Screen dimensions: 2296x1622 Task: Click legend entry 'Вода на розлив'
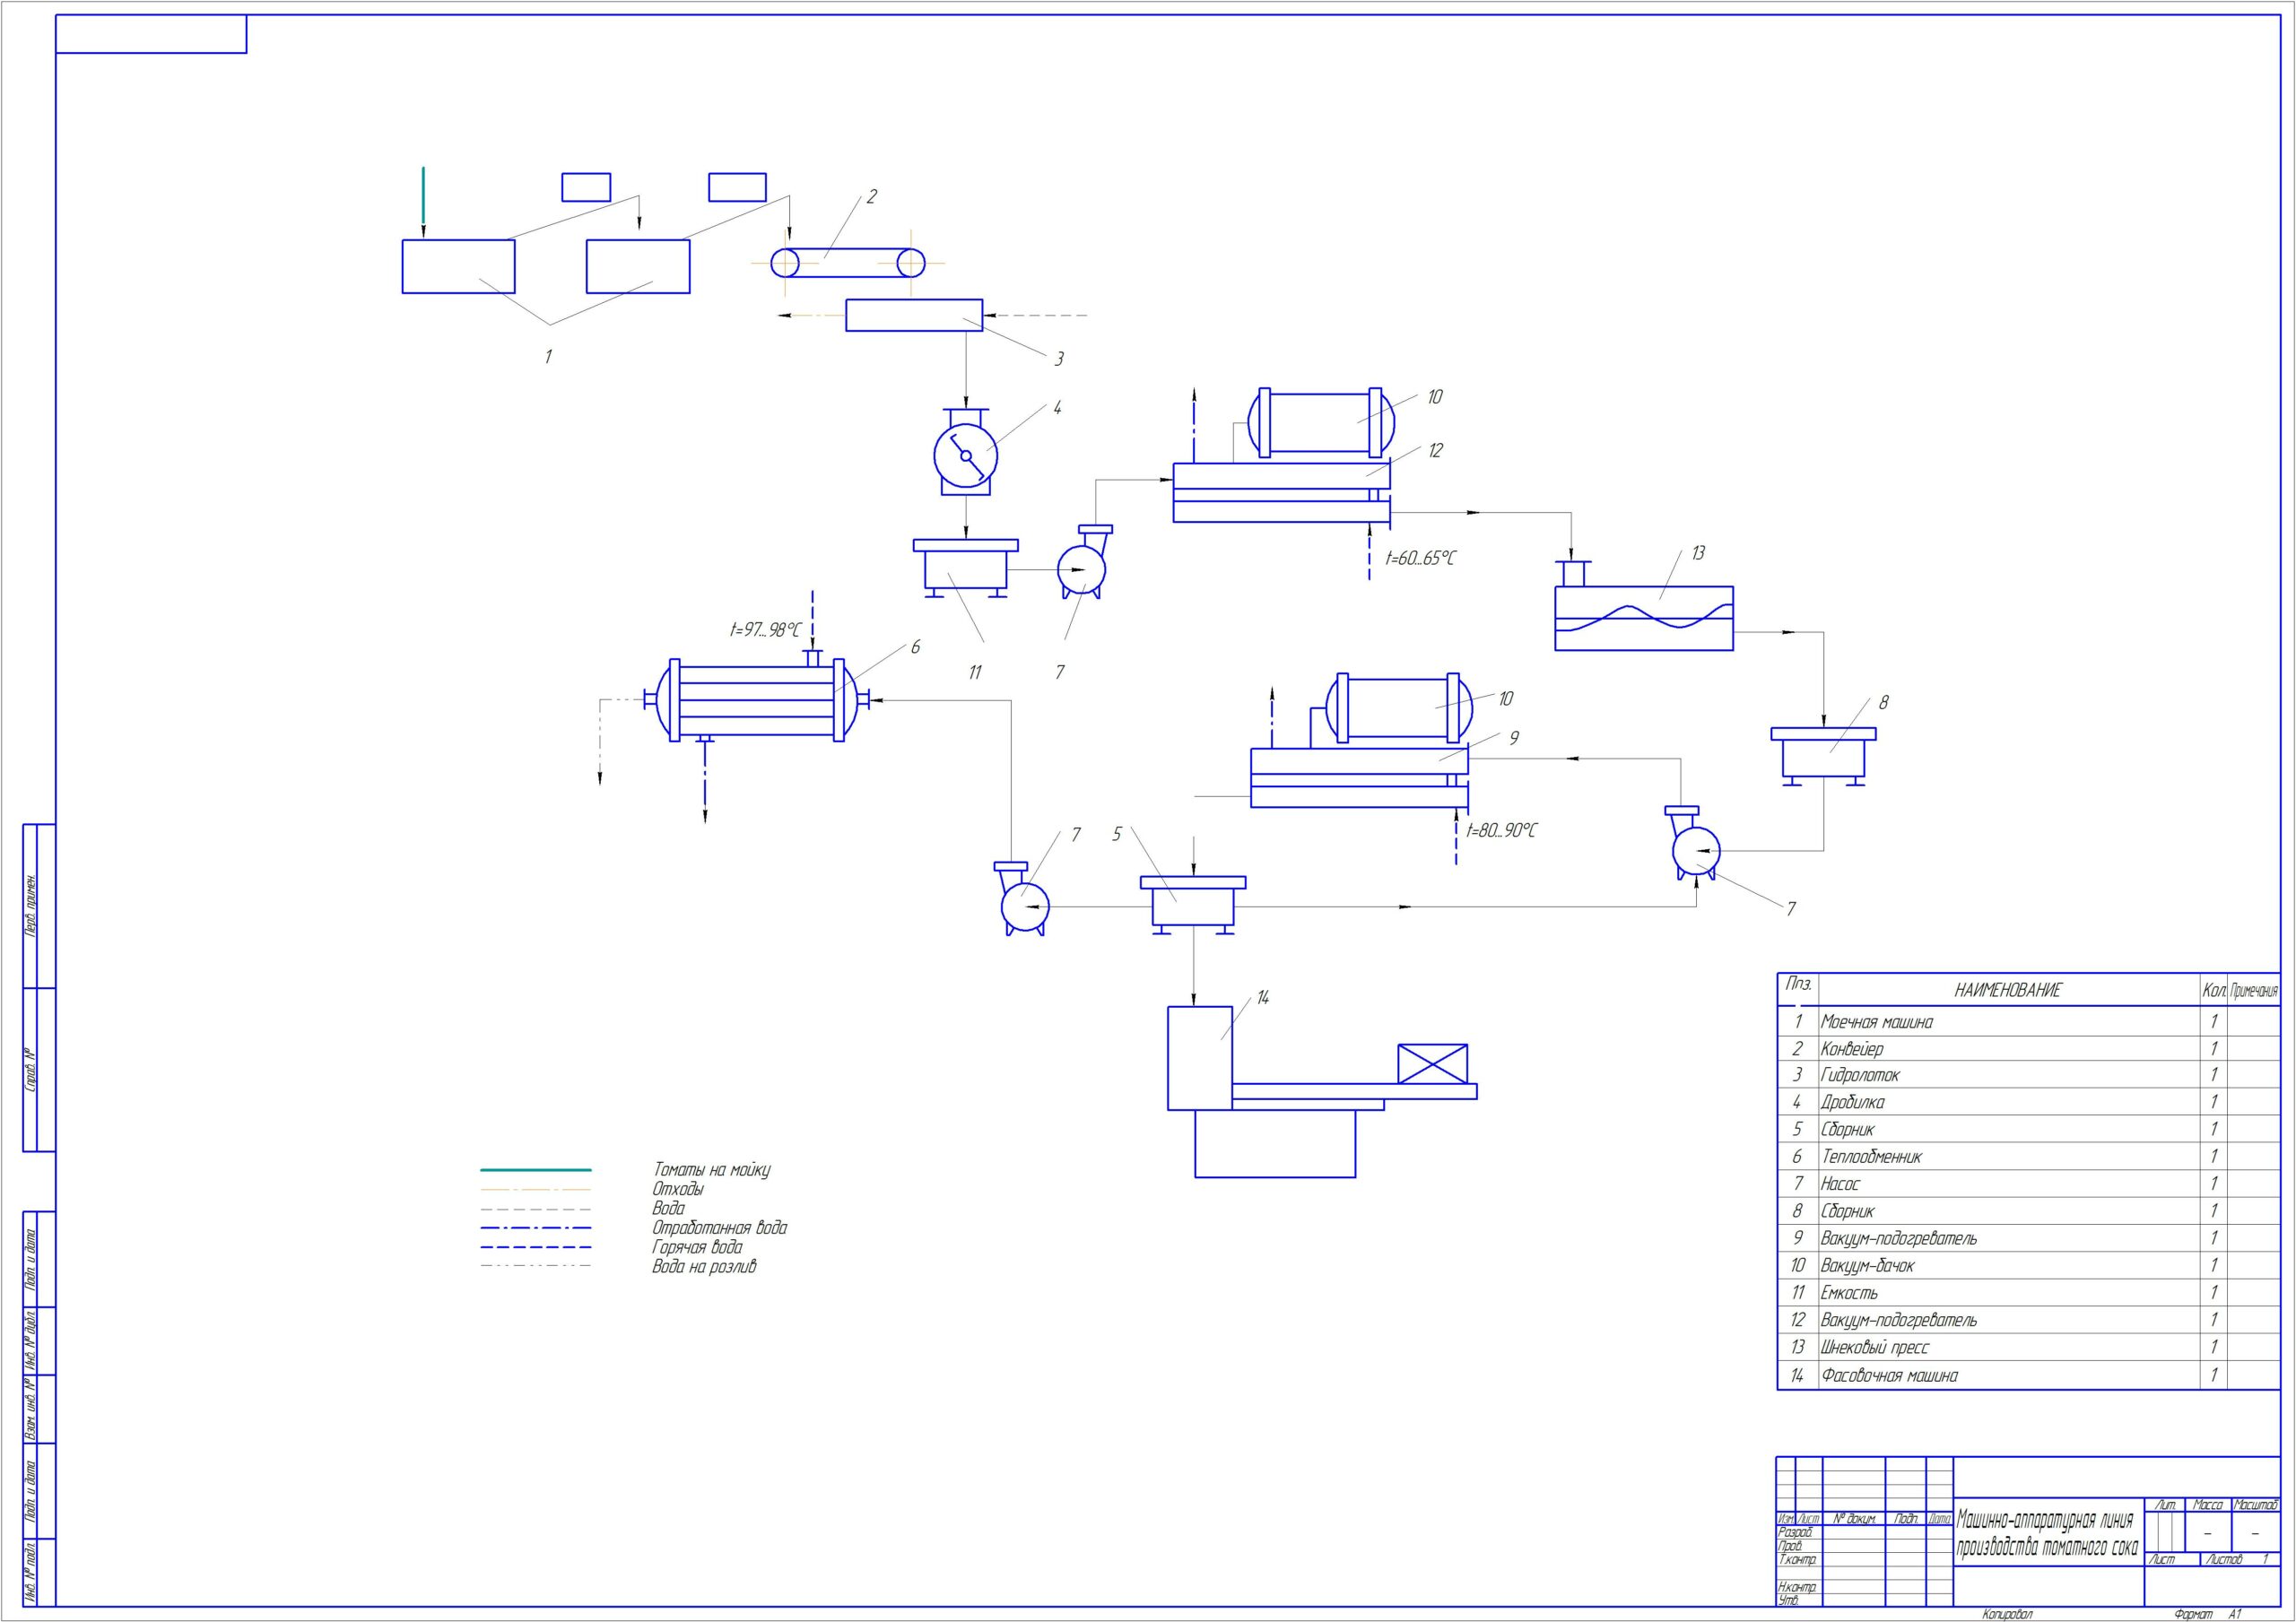(704, 1266)
